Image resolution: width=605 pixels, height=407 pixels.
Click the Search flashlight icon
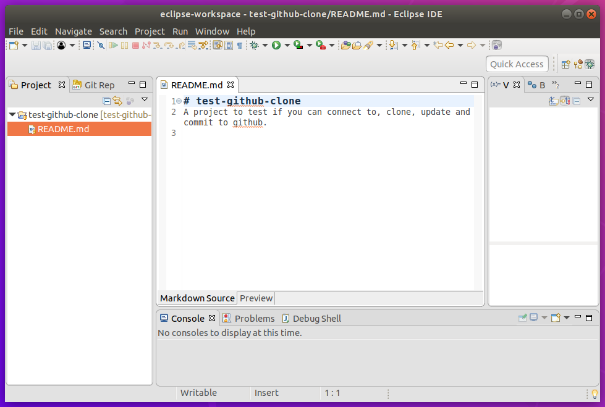[368, 45]
